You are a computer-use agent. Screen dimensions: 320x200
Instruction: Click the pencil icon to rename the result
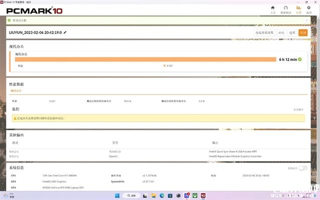(65, 32)
